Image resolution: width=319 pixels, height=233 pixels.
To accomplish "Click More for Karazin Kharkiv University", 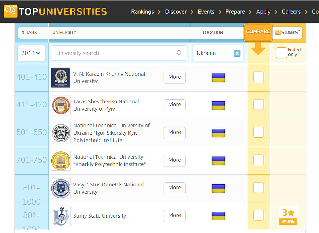I will pos(175,78).
